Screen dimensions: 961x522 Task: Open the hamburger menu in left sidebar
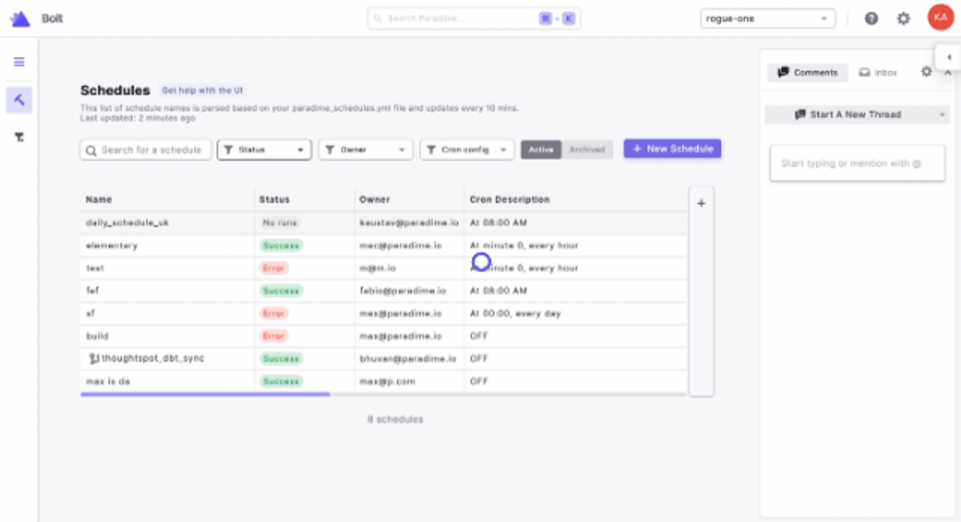coord(19,62)
